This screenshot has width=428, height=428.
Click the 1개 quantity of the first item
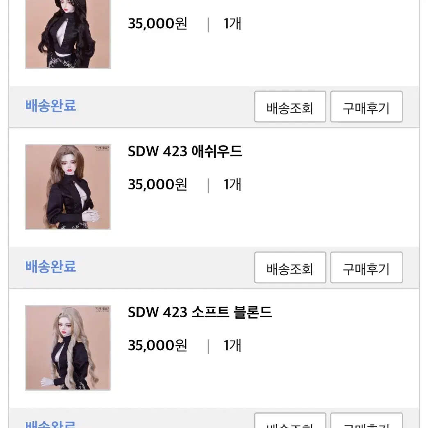(232, 23)
